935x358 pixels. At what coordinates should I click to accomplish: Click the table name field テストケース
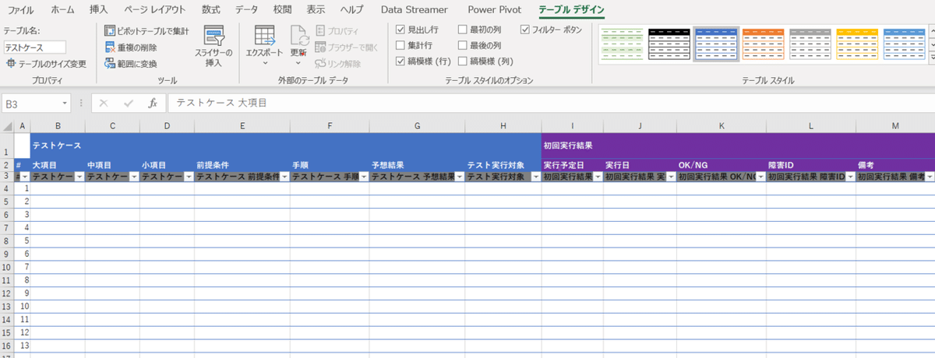click(34, 47)
